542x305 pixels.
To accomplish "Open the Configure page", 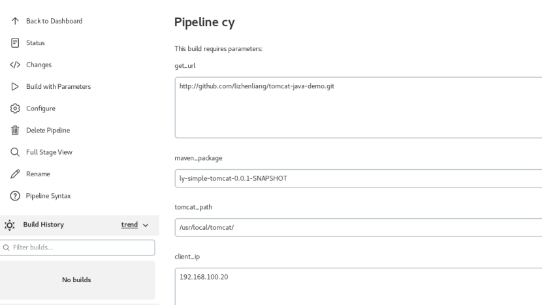I will (x=40, y=108).
